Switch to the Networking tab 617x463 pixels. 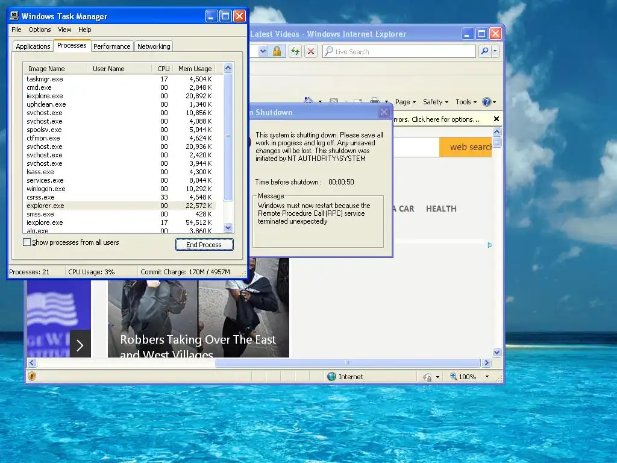click(154, 46)
